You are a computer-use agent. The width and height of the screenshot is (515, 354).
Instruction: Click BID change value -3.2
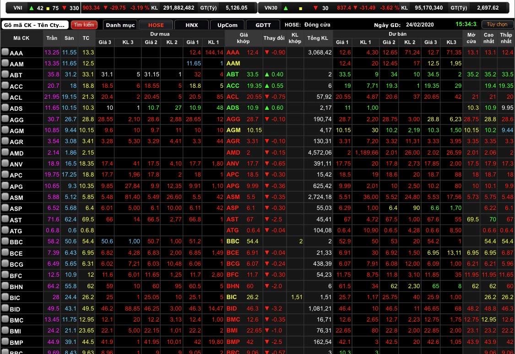pos(277,308)
